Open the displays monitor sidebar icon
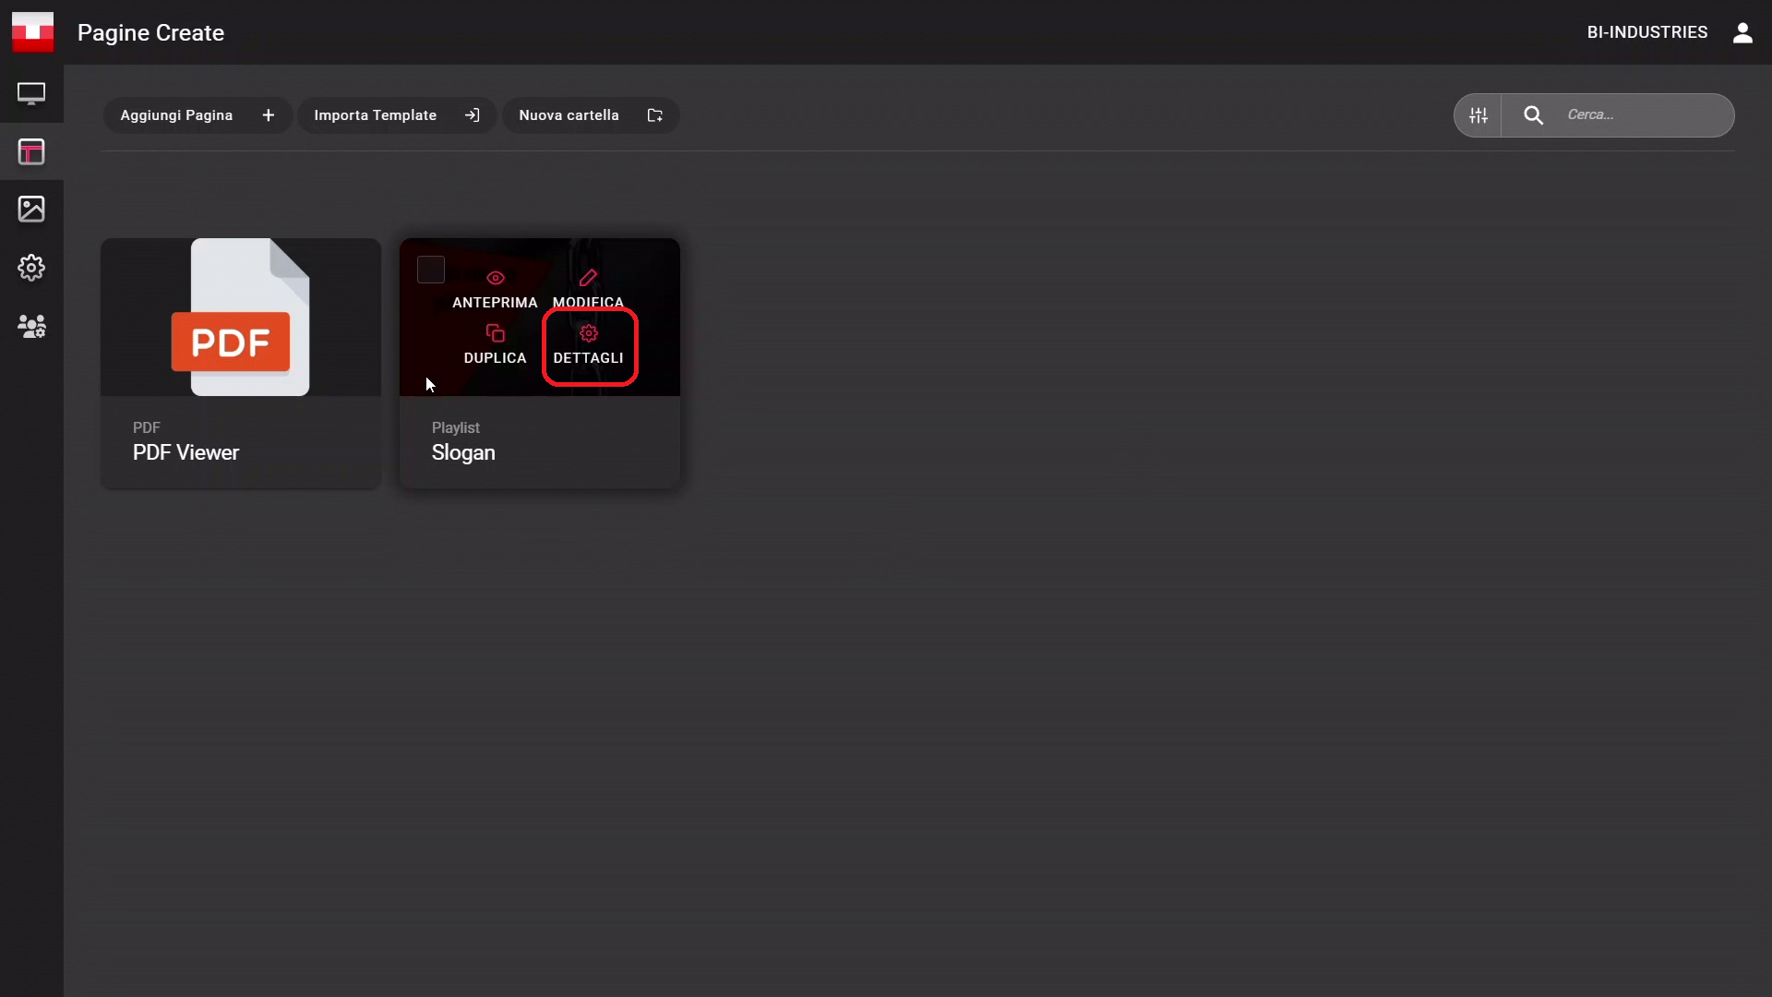Viewport: 1772px width, 997px height. [31, 93]
